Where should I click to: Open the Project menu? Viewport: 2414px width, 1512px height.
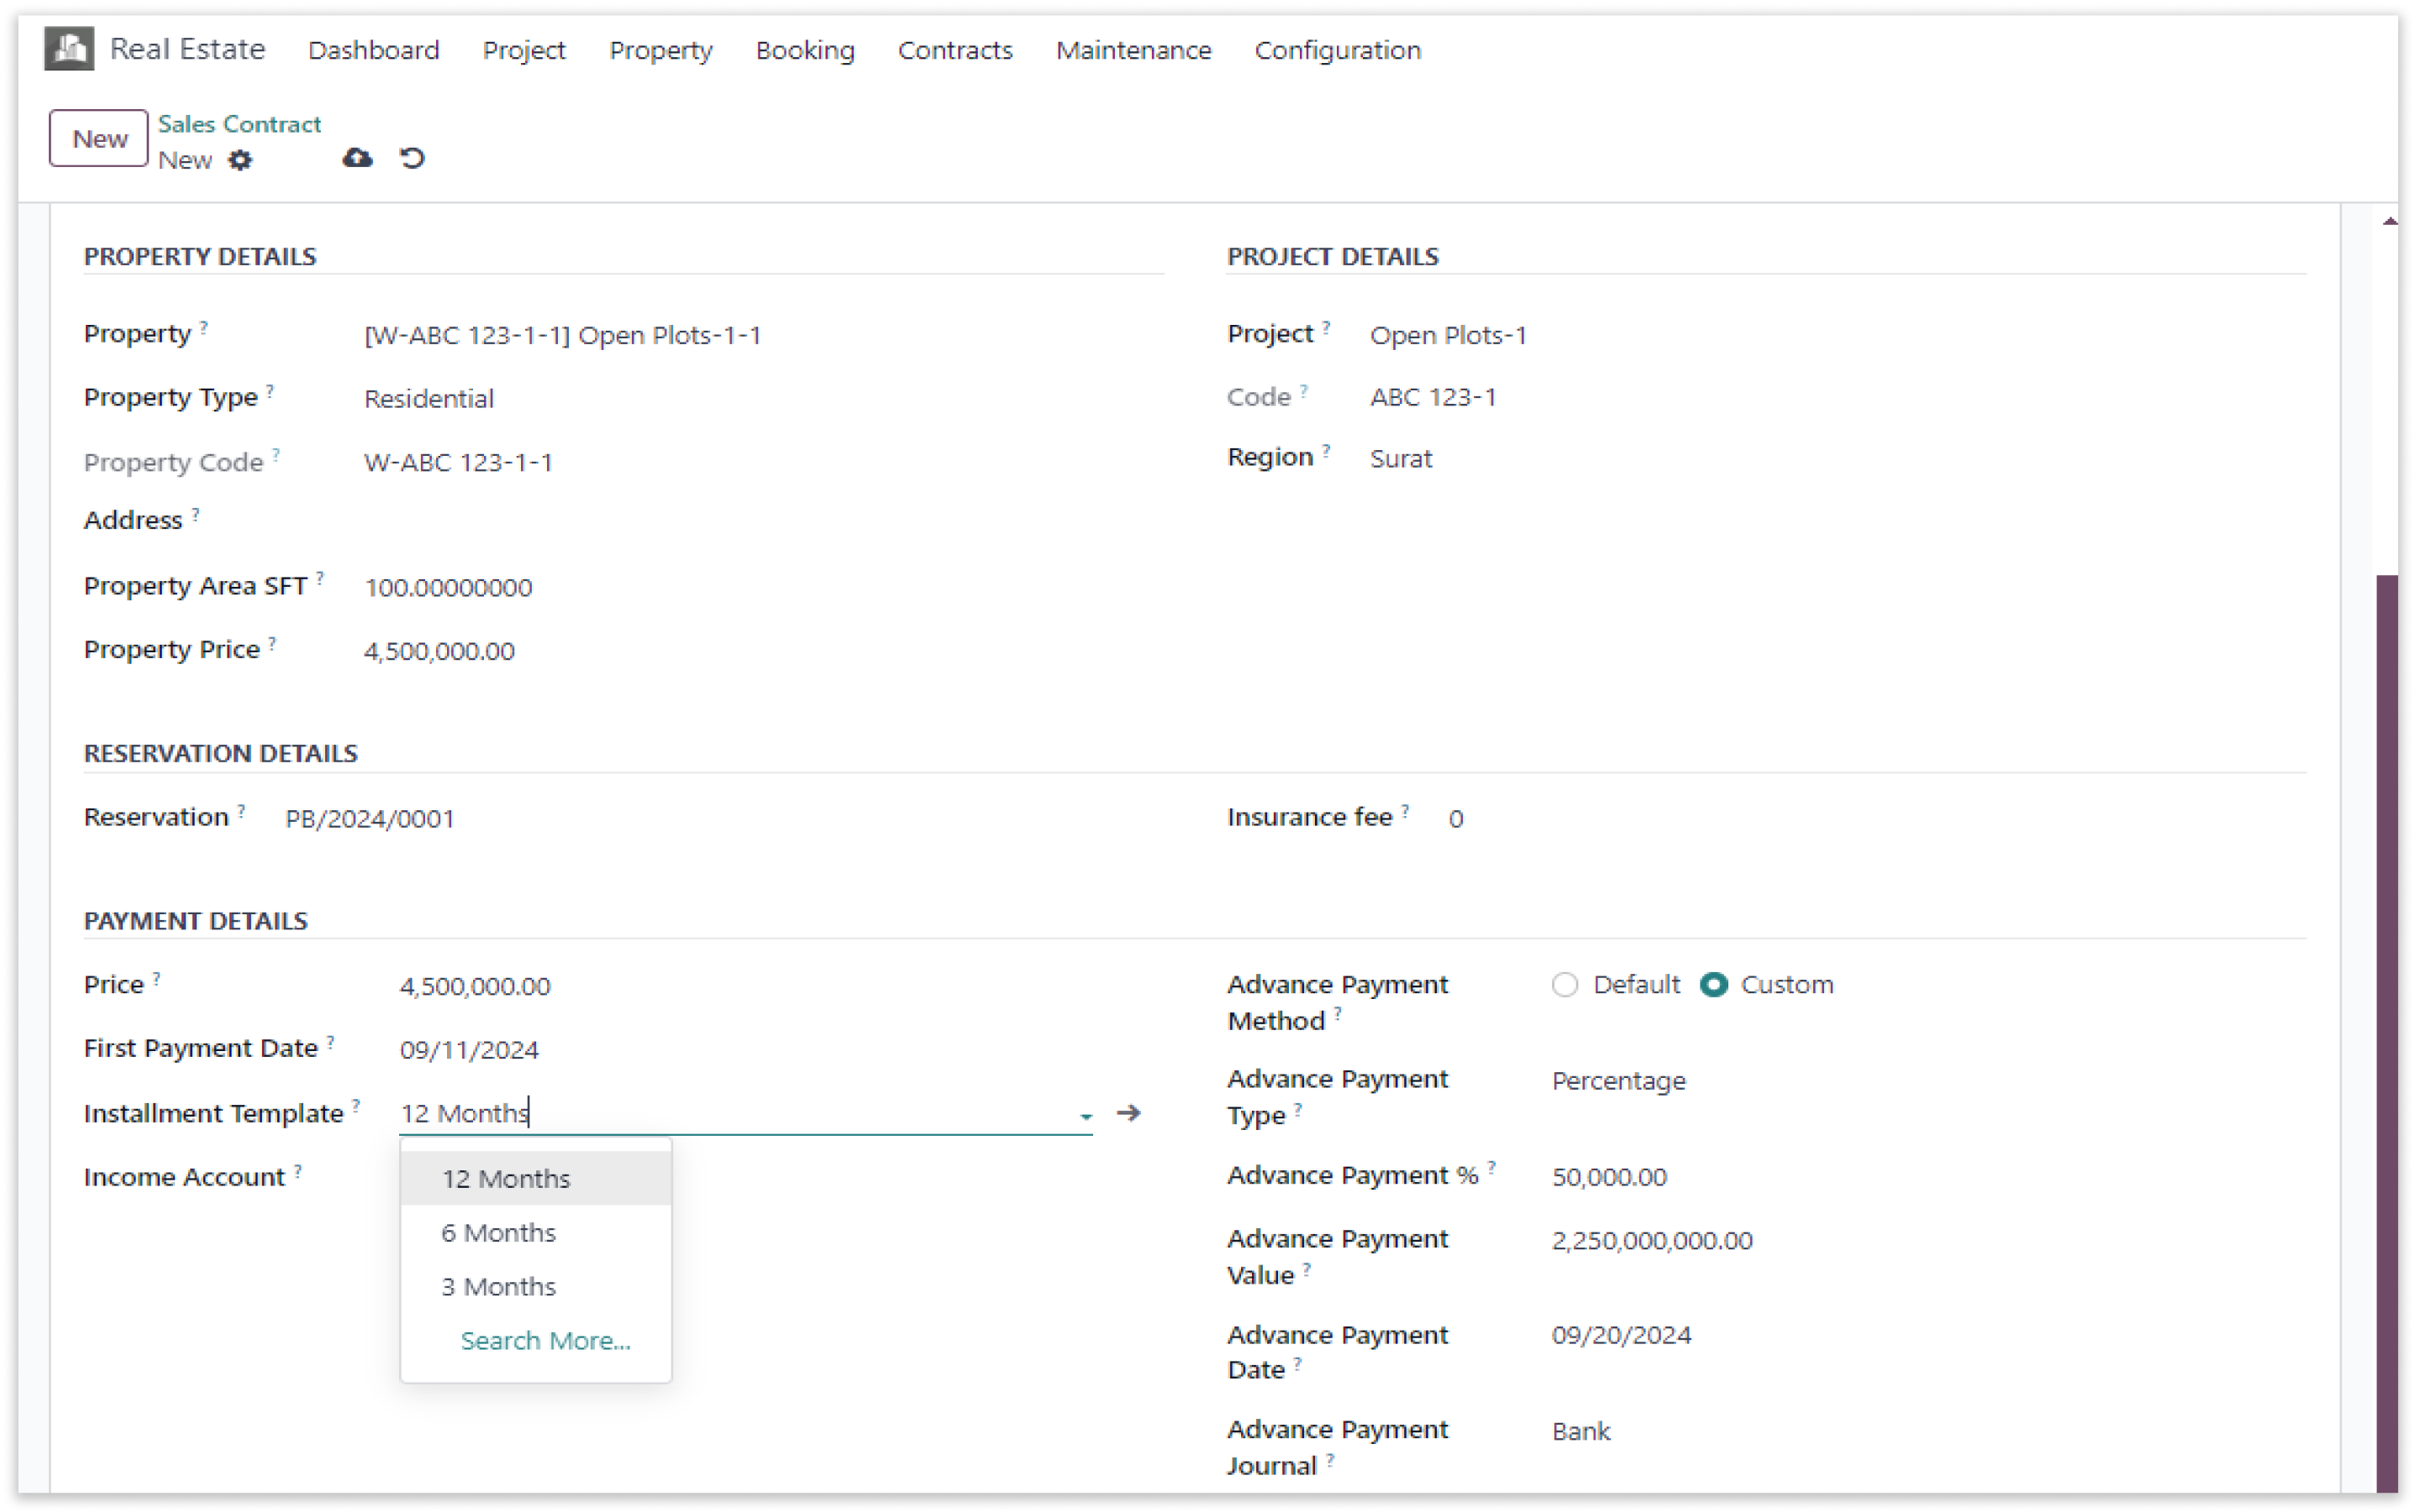(523, 50)
